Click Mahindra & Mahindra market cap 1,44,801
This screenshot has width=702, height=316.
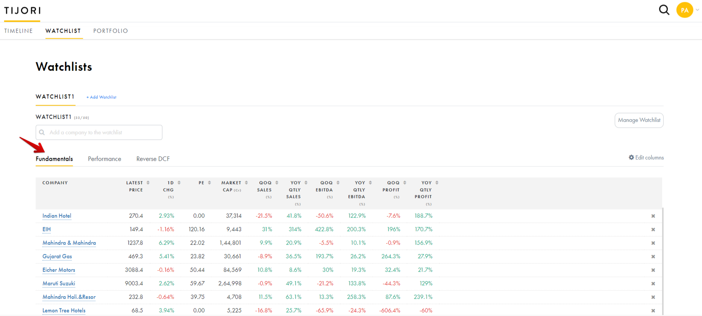click(230, 243)
